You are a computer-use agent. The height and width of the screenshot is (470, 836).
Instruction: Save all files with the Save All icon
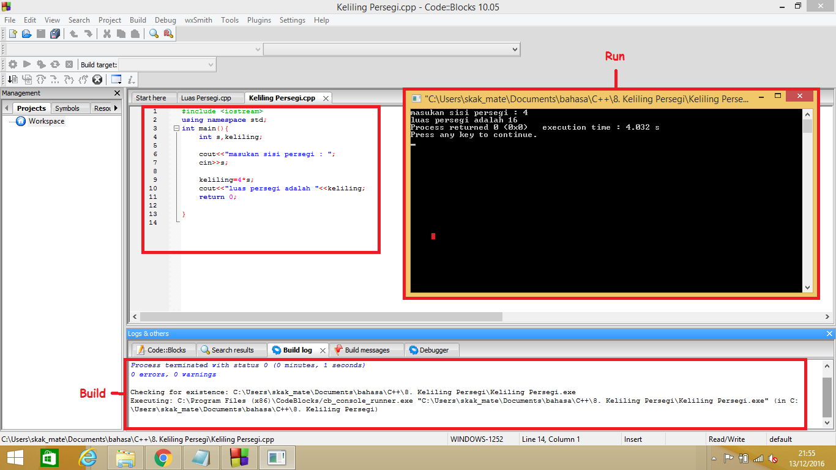point(54,34)
